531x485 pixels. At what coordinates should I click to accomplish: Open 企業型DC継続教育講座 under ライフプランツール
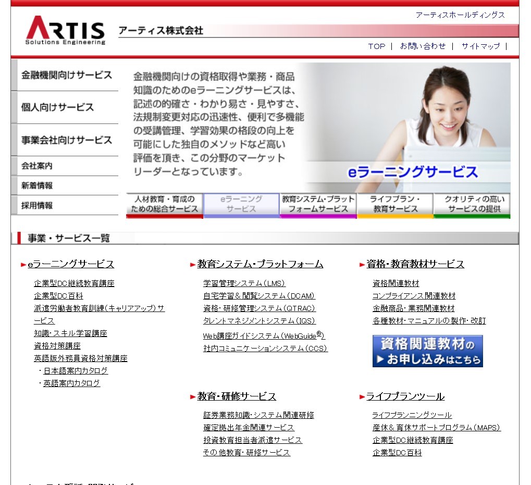pos(413,440)
